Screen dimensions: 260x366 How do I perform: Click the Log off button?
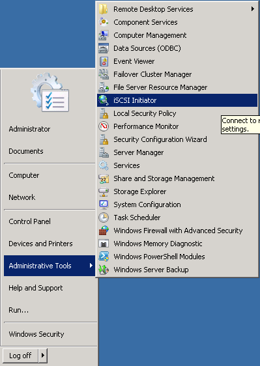coord(20,356)
